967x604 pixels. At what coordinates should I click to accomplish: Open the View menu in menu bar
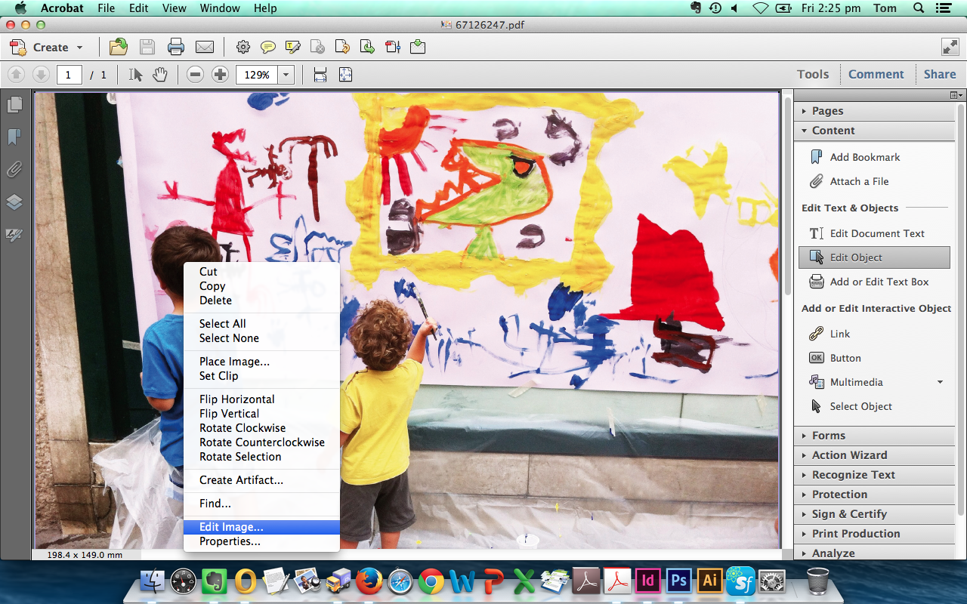174,8
